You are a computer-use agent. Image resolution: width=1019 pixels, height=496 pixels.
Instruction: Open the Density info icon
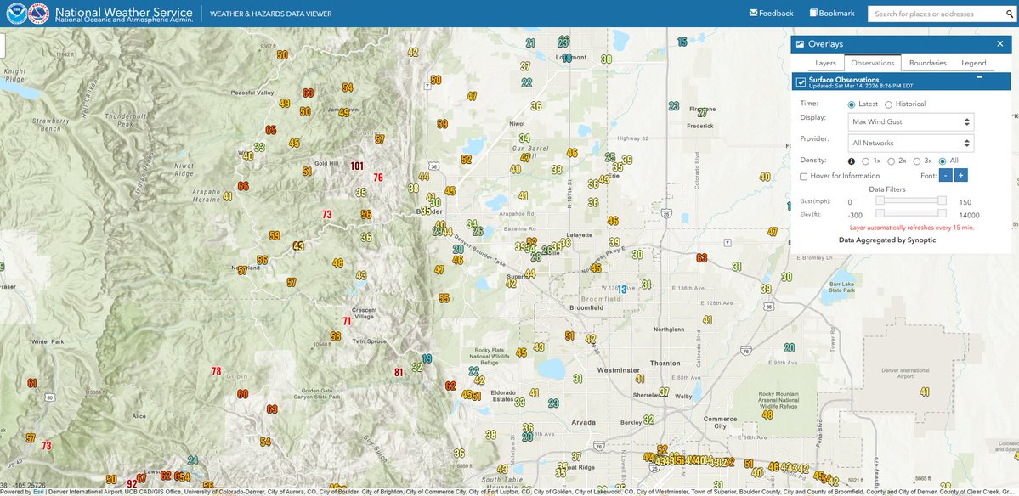pyautogui.click(x=852, y=161)
